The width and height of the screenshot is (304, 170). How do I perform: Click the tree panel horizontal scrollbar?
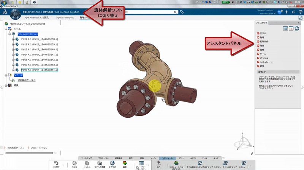tap(29, 153)
